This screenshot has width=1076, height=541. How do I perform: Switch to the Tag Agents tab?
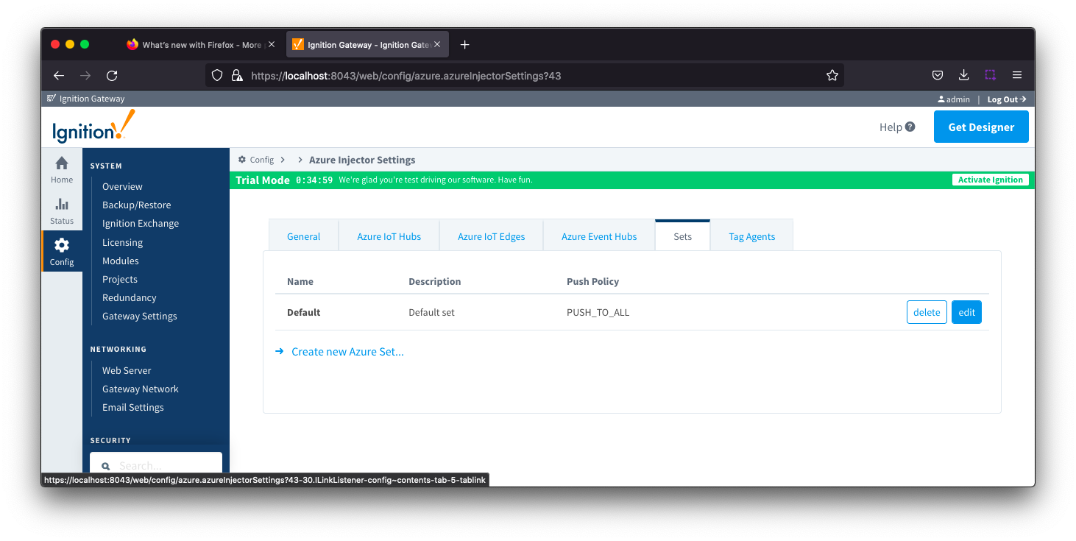click(751, 236)
